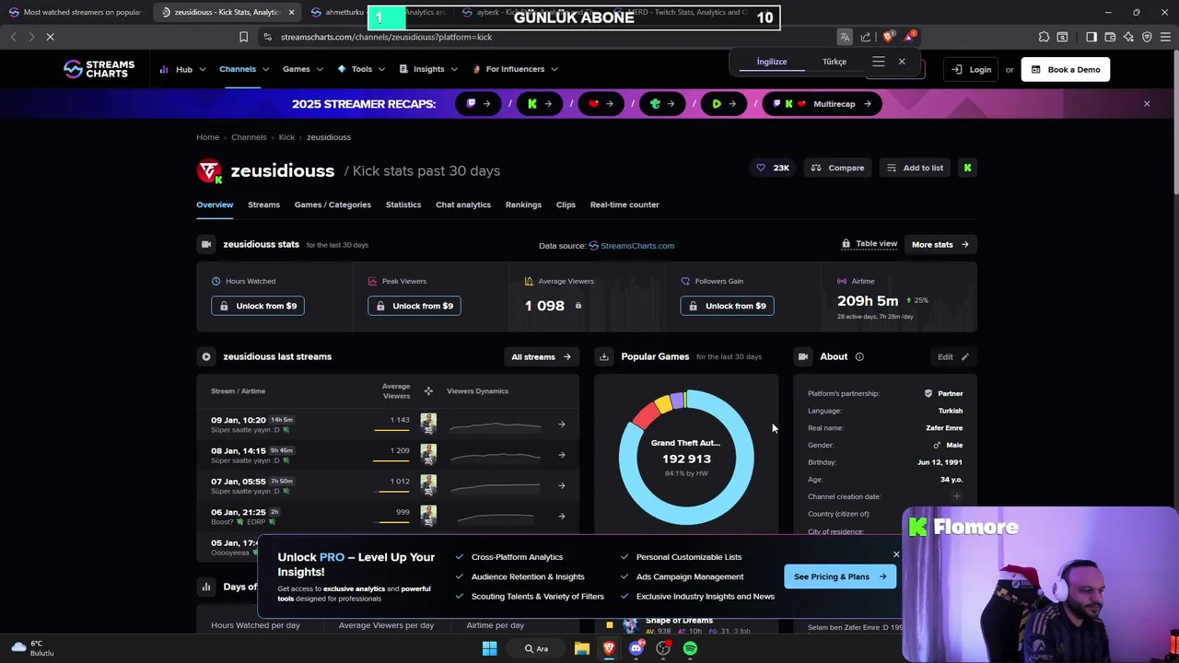This screenshot has width=1179, height=663.
Task: Click the Brave VPN shield icon
Action: click(1147, 37)
